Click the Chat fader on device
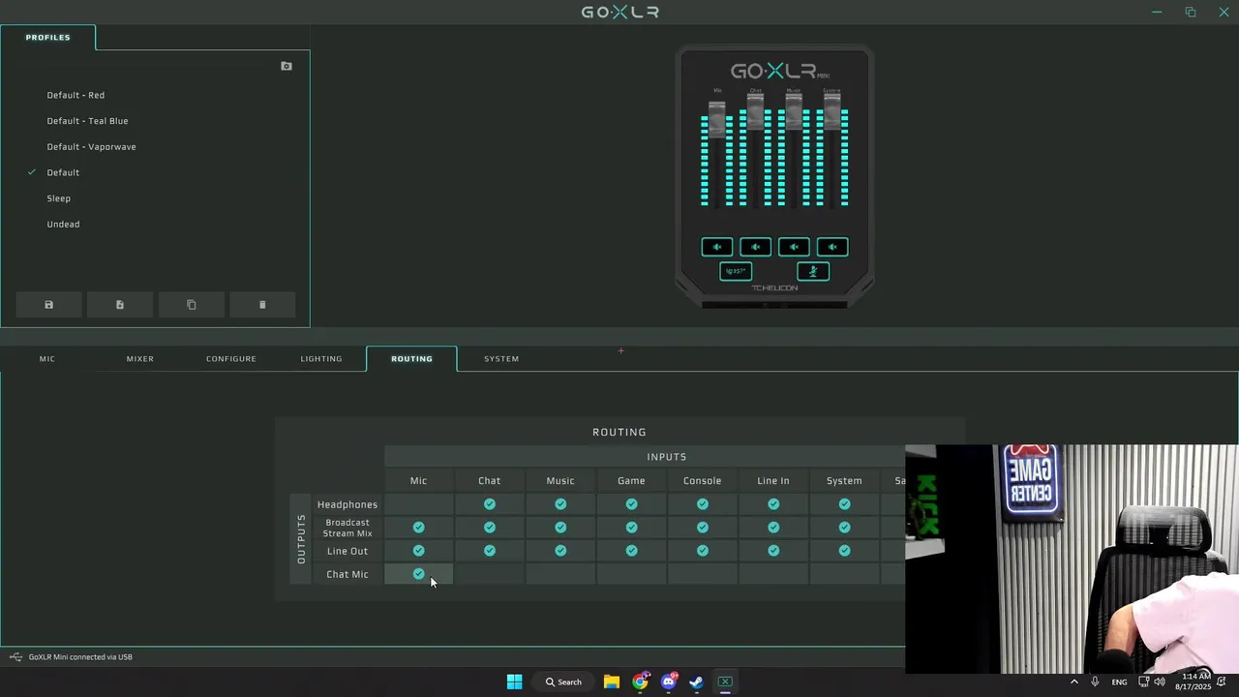 [755, 110]
